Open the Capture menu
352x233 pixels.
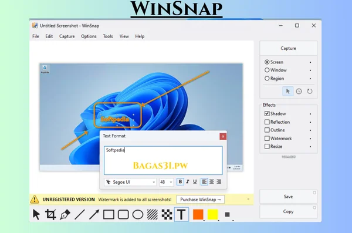coord(67,36)
